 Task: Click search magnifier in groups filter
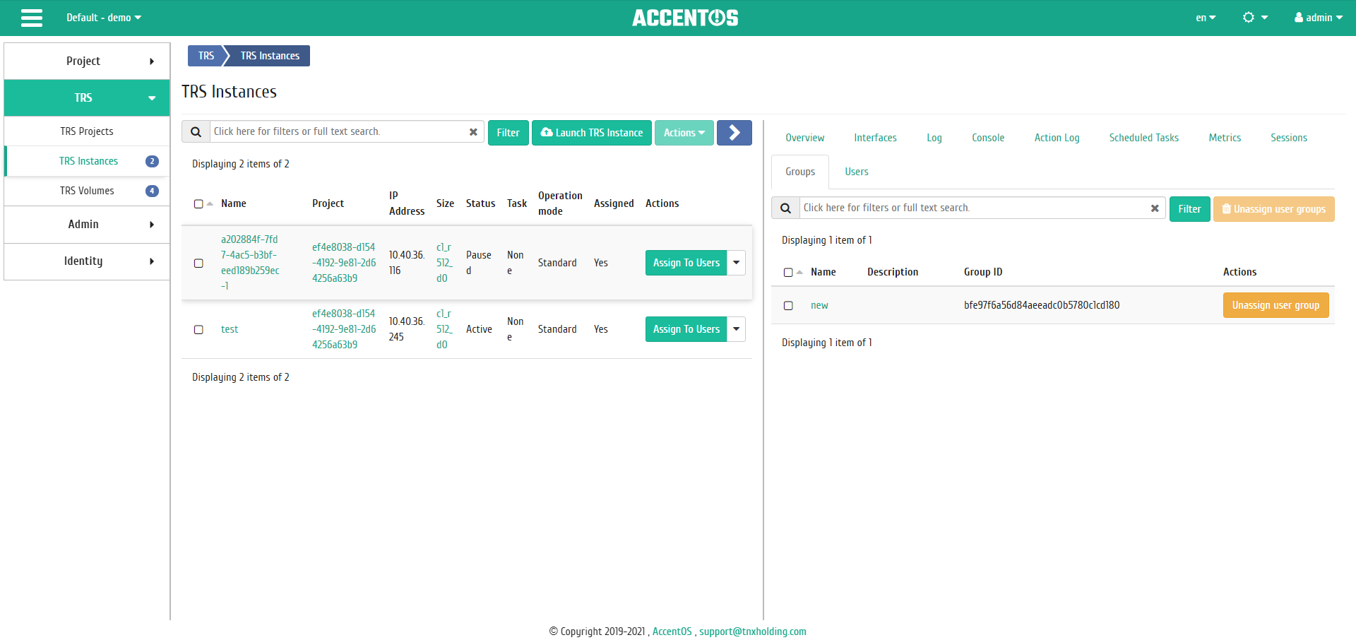pos(785,208)
